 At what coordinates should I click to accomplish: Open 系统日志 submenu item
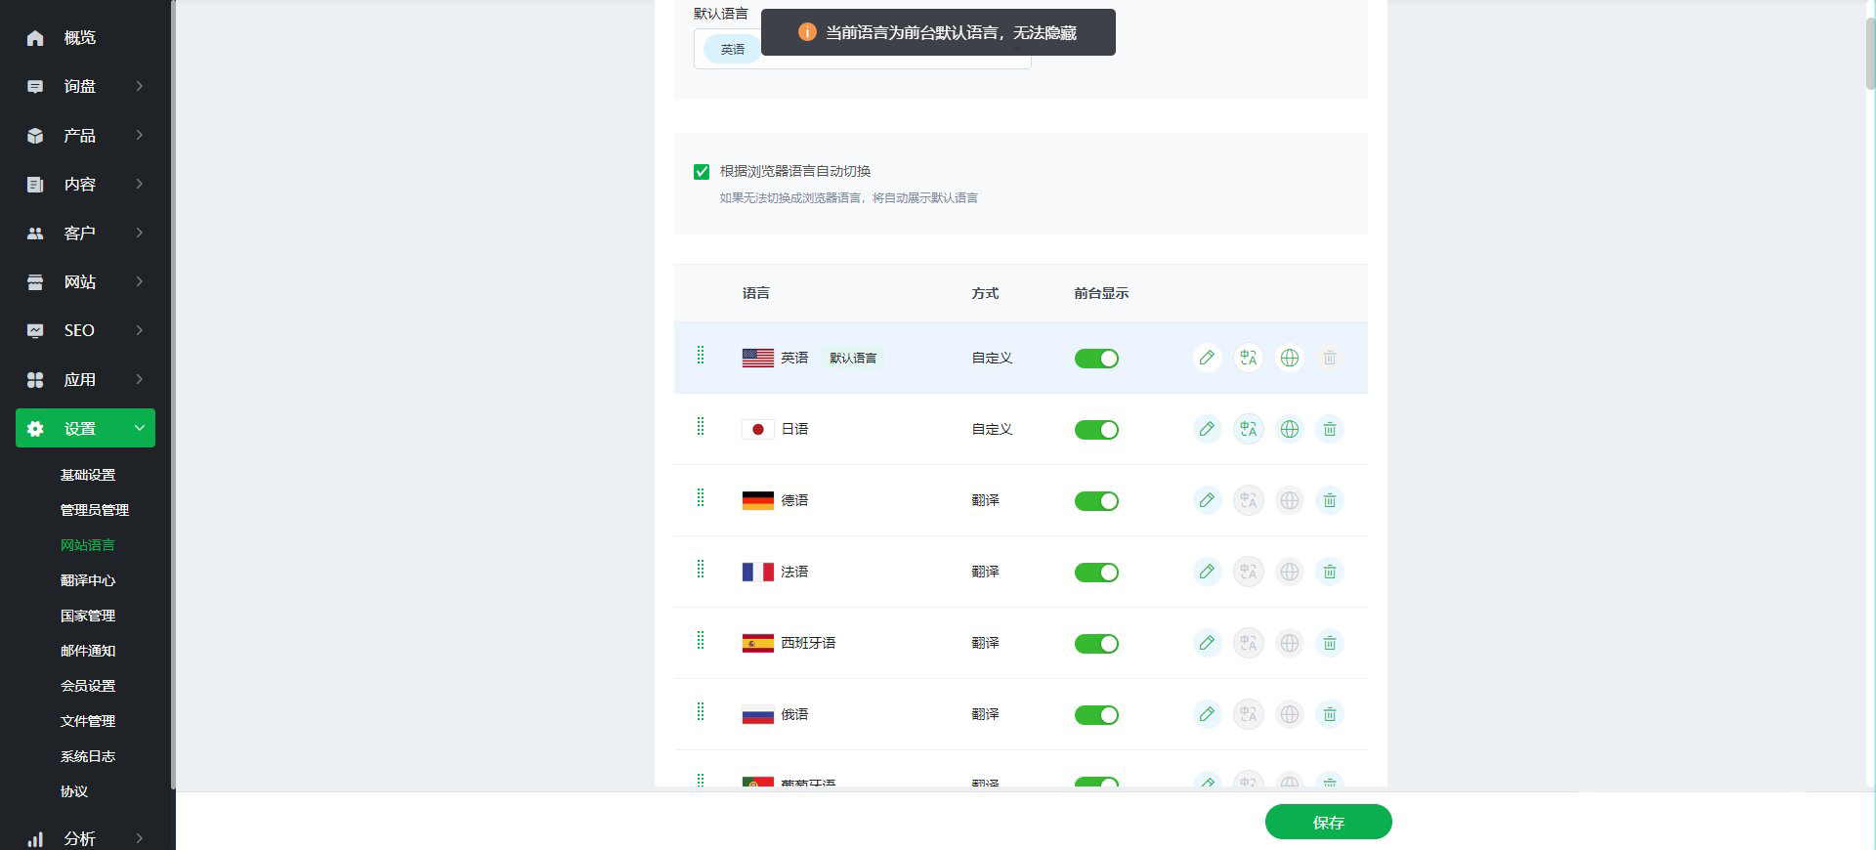(x=88, y=756)
